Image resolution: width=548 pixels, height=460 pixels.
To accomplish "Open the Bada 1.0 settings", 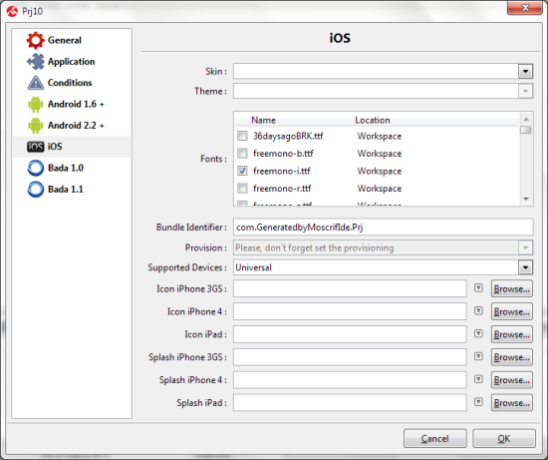I will click(x=66, y=168).
